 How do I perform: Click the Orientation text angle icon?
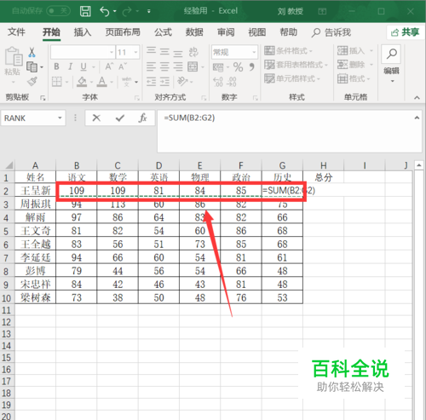click(182, 82)
